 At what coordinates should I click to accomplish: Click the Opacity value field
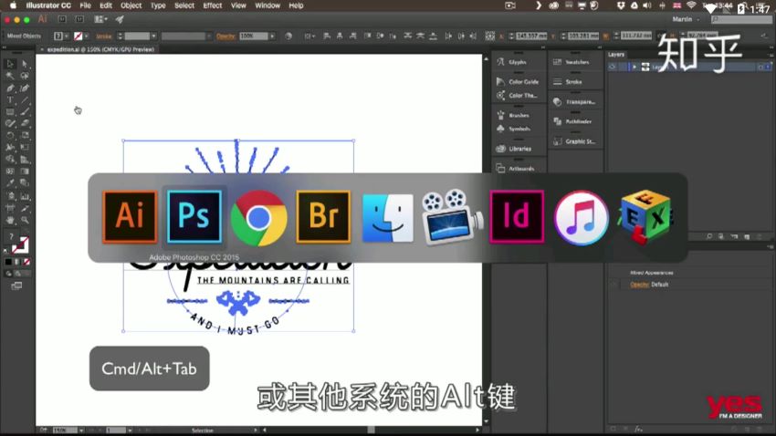[254, 36]
